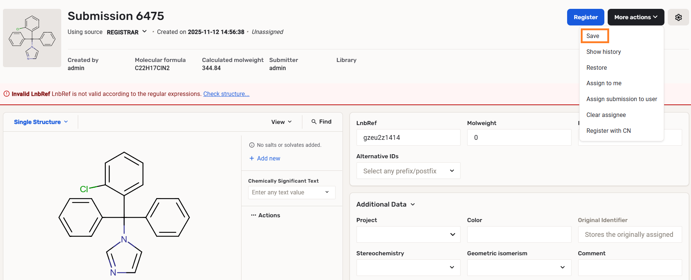Open the molecule structure thumbnail

coord(32,38)
